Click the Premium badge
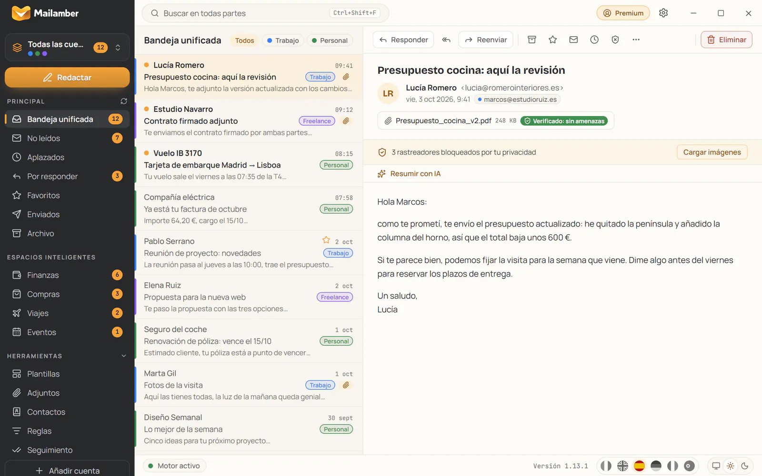 tap(623, 13)
